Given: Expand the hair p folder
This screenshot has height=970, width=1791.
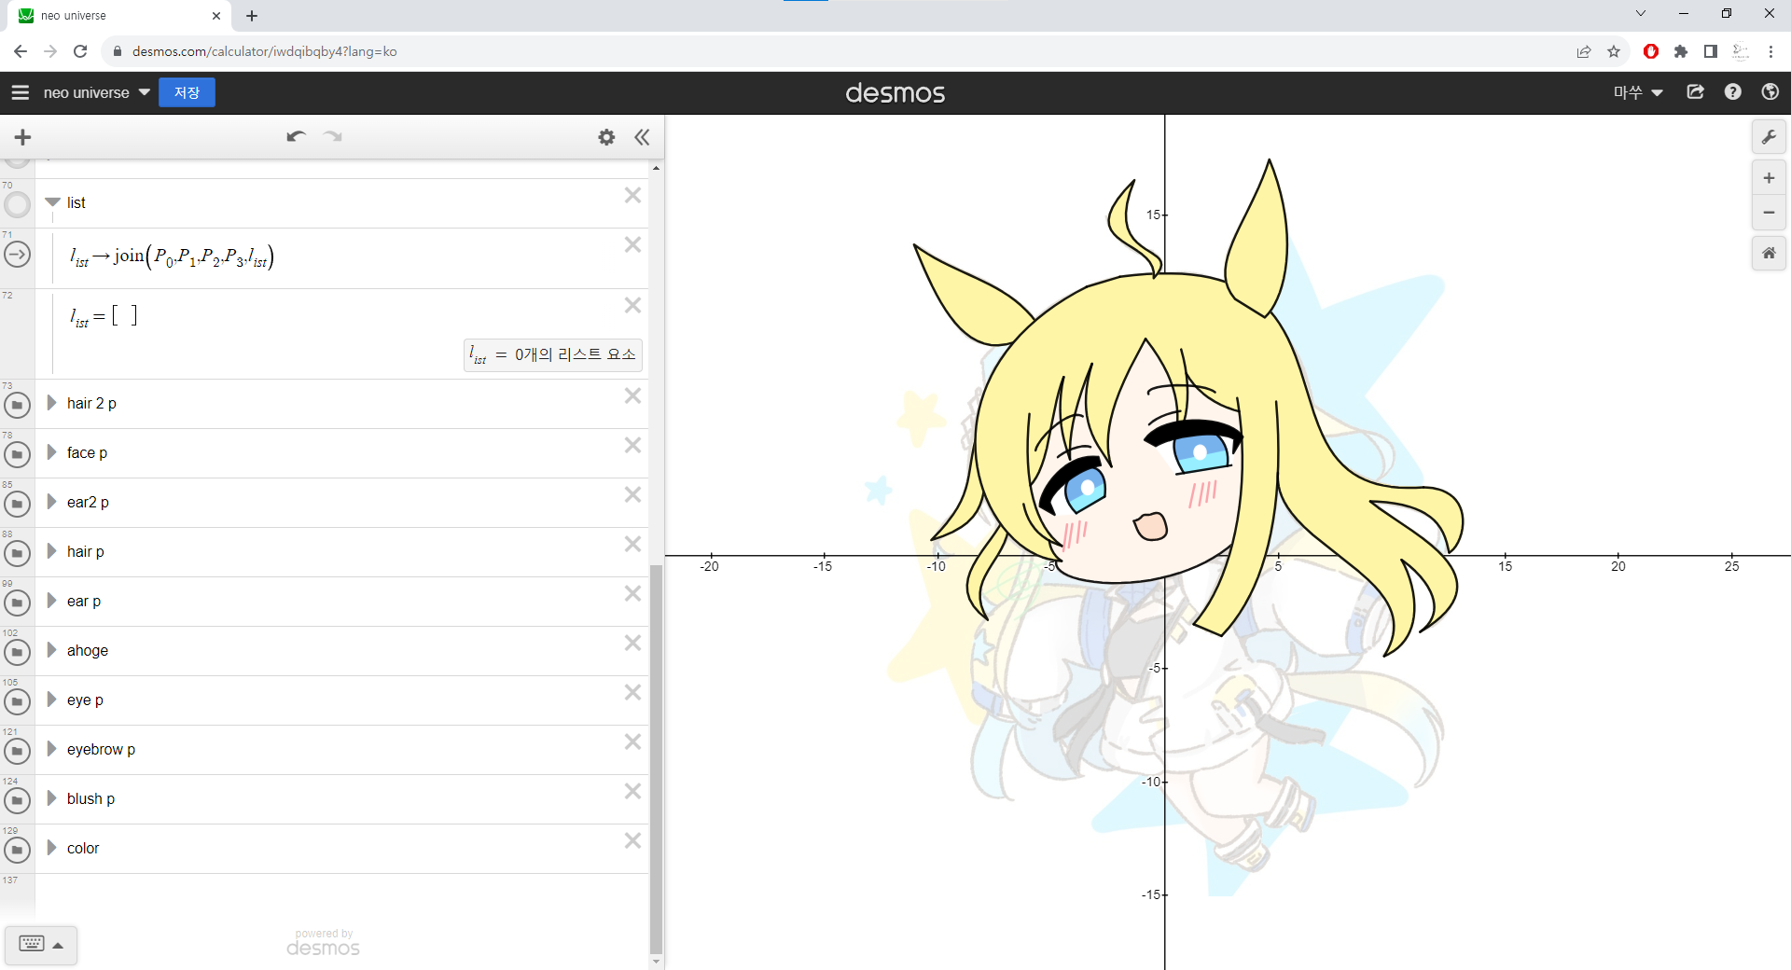Looking at the screenshot, I should [52, 551].
